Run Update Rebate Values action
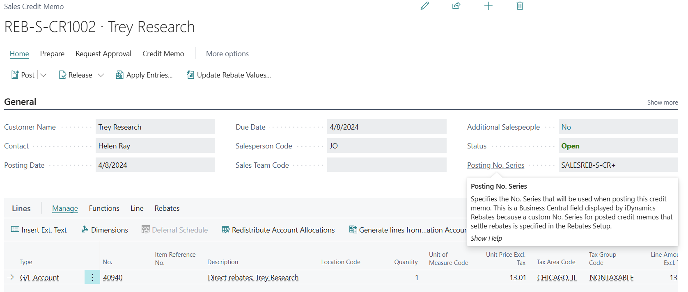This screenshot has height=292, width=688. point(229,75)
